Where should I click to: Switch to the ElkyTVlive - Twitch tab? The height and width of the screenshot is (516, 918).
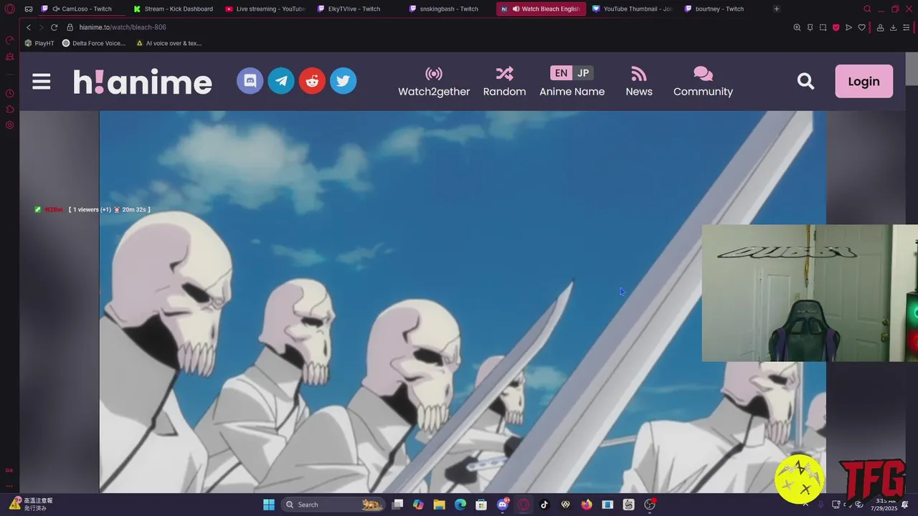(357, 9)
